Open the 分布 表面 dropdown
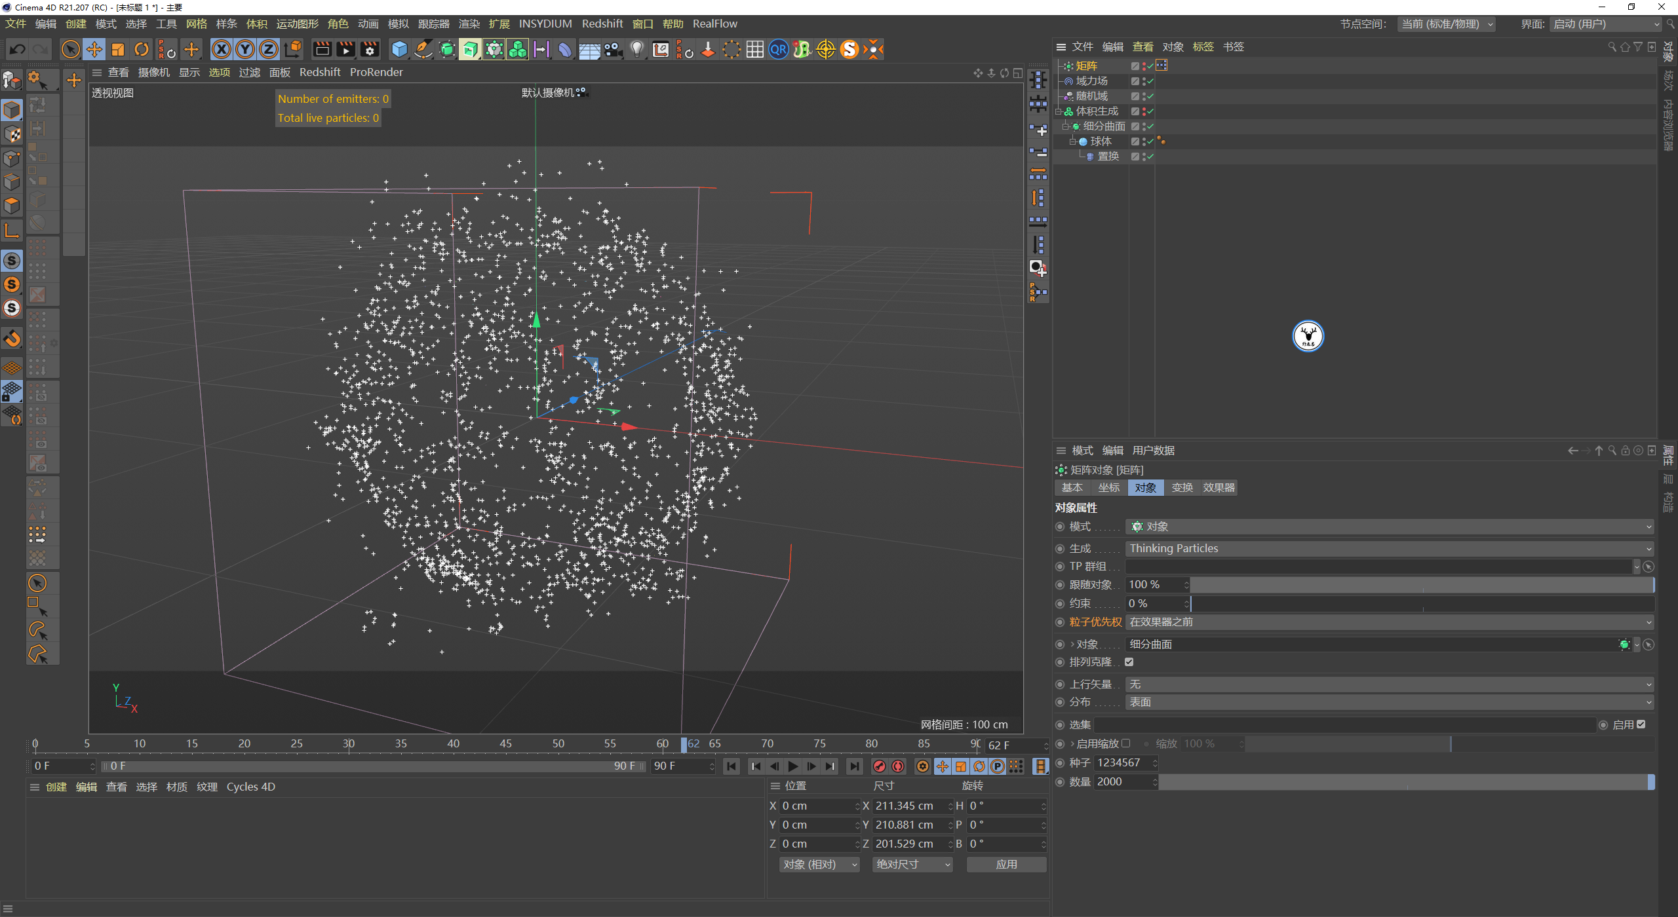The image size is (1678, 917). click(x=1388, y=702)
